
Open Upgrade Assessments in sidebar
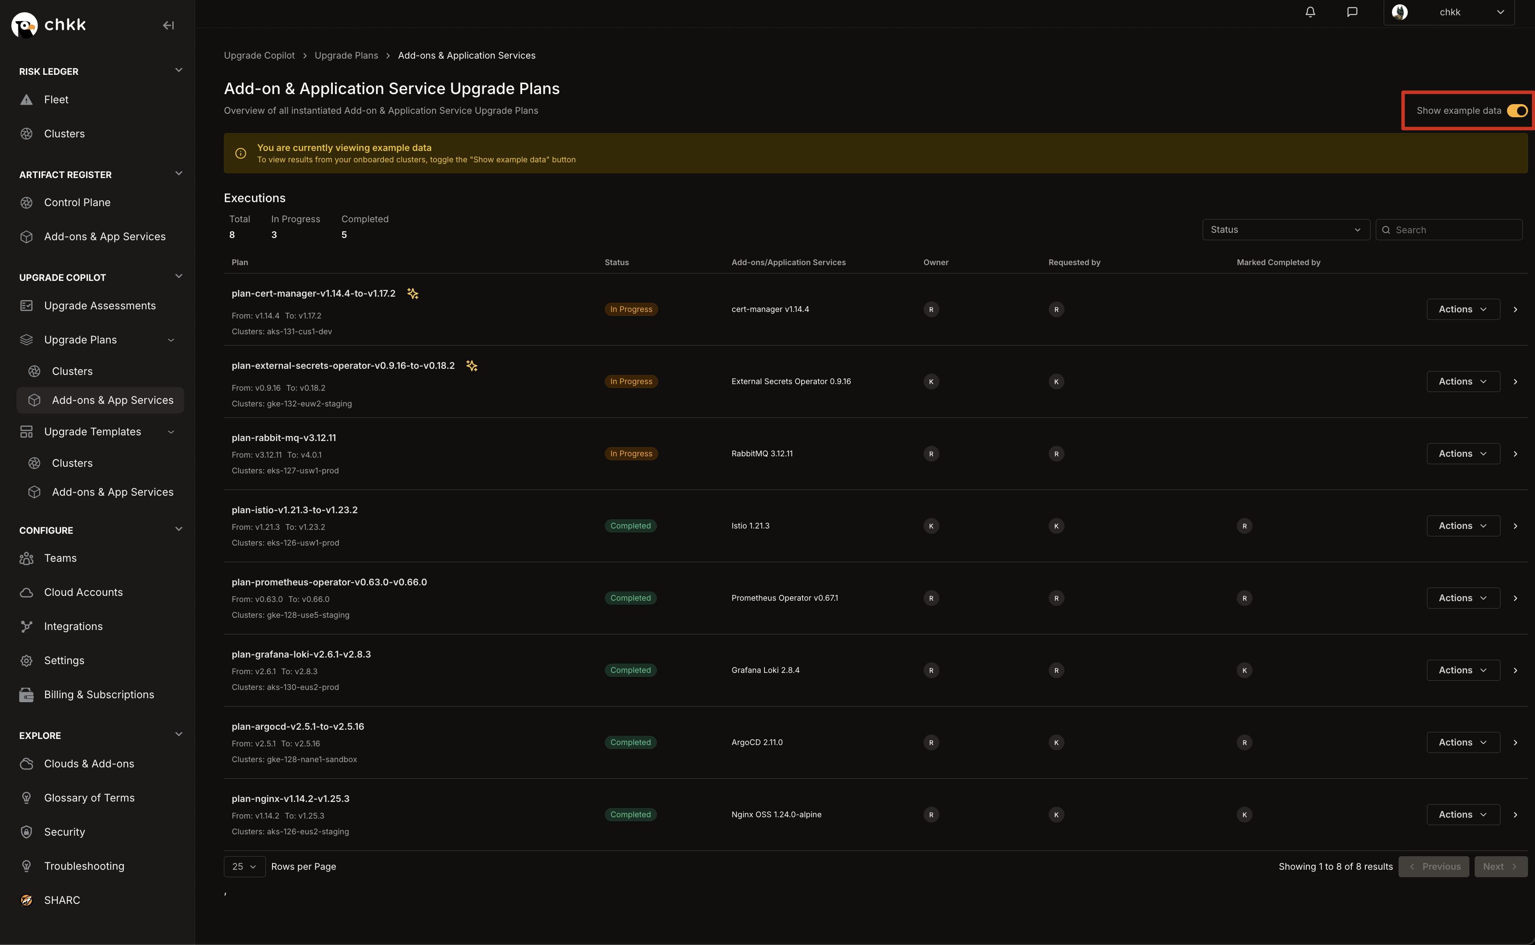click(x=100, y=306)
